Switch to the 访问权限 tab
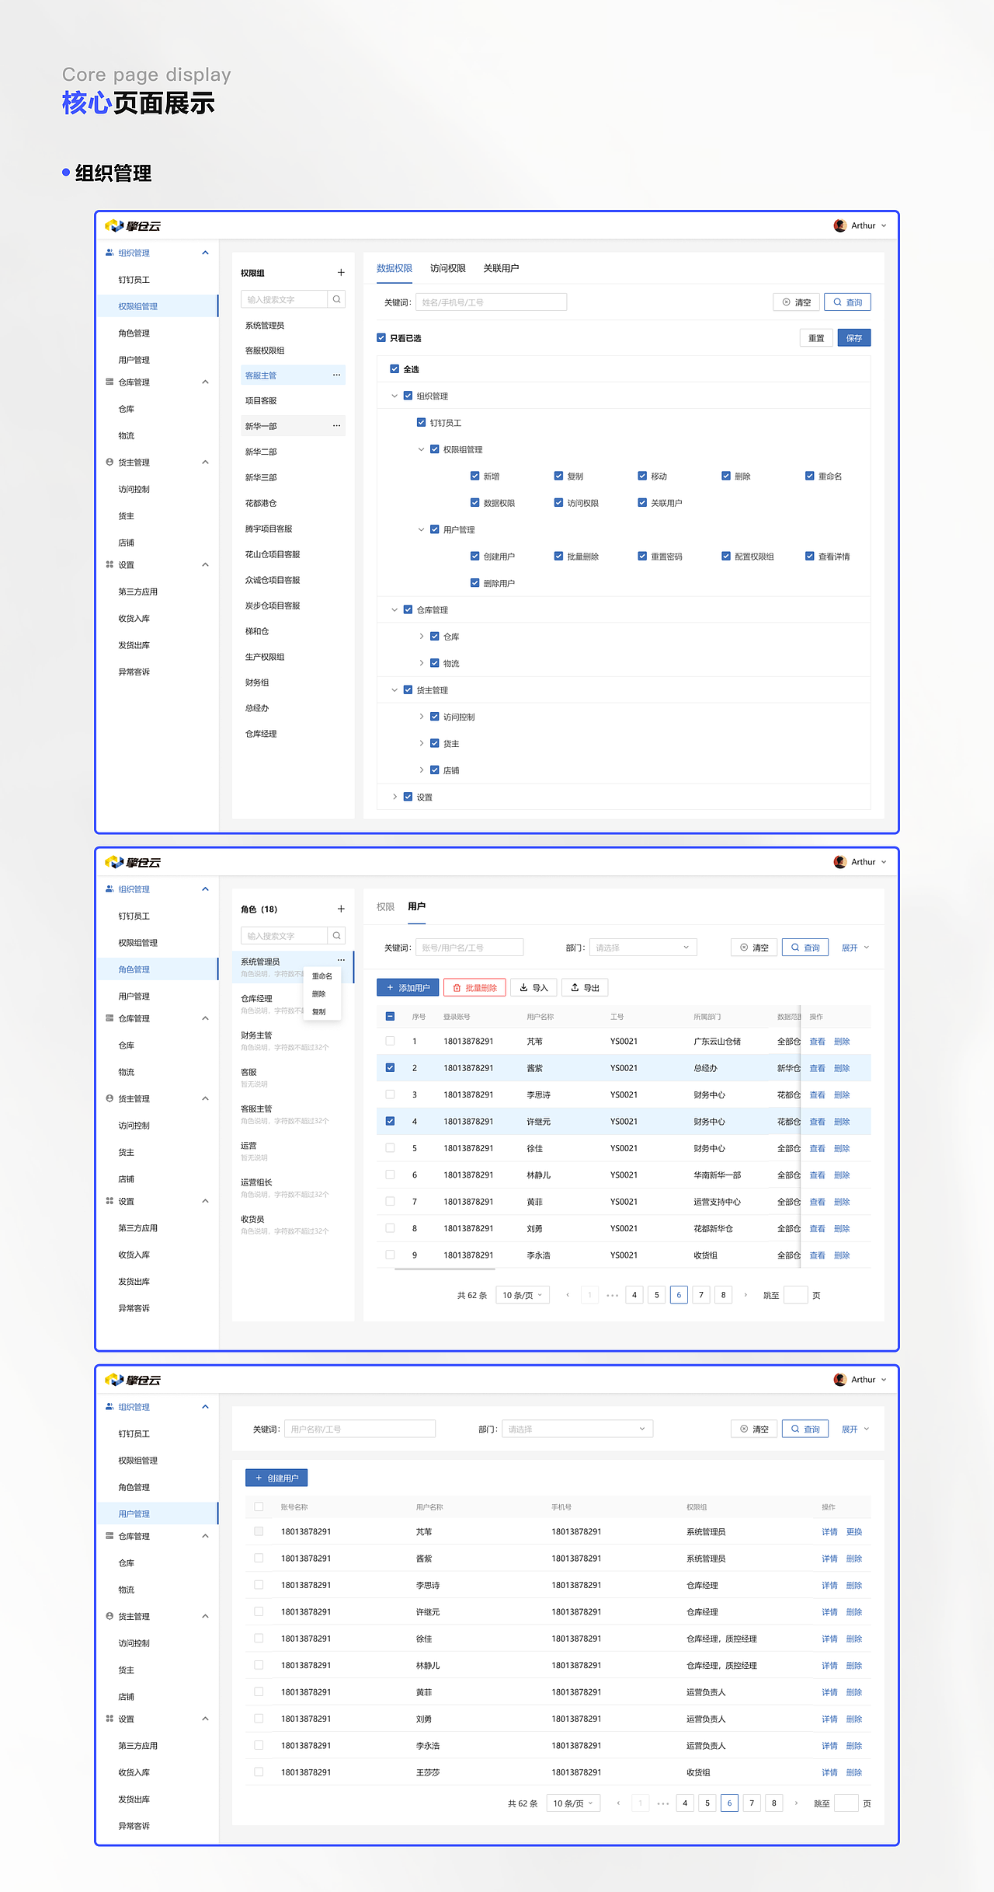The width and height of the screenshot is (994, 1892). pos(448,268)
